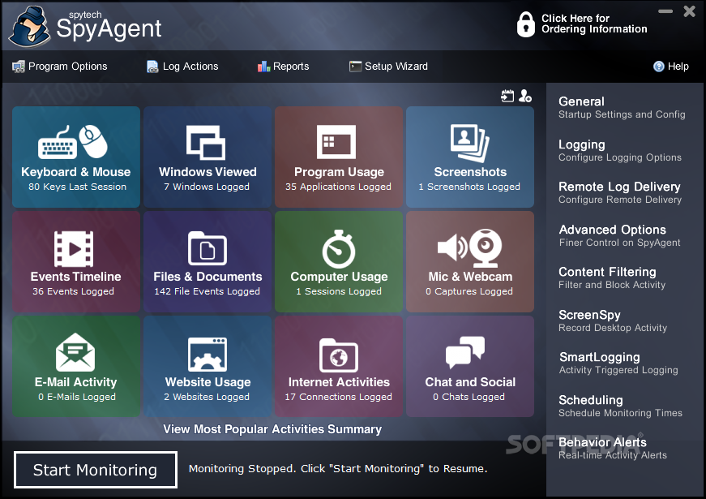Open the Keyboard & Mouse log tile

(76, 157)
